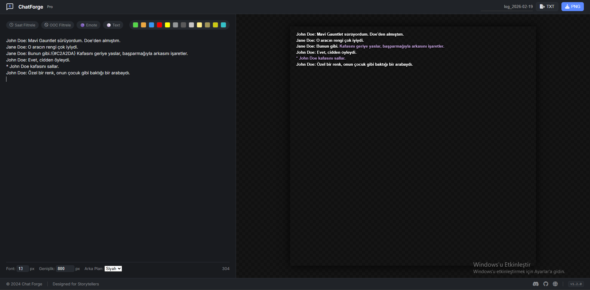Choose the cyan color swatch
The image size is (590, 290).
[223, 25]
